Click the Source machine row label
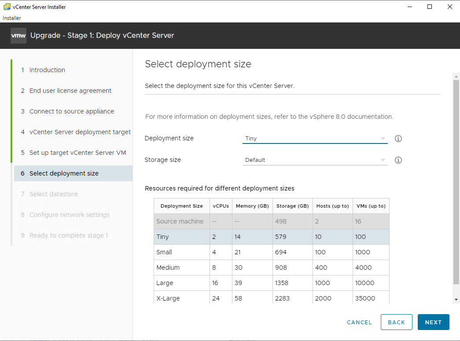This screenshot has width=460, height=341. [x=180, y=221]
